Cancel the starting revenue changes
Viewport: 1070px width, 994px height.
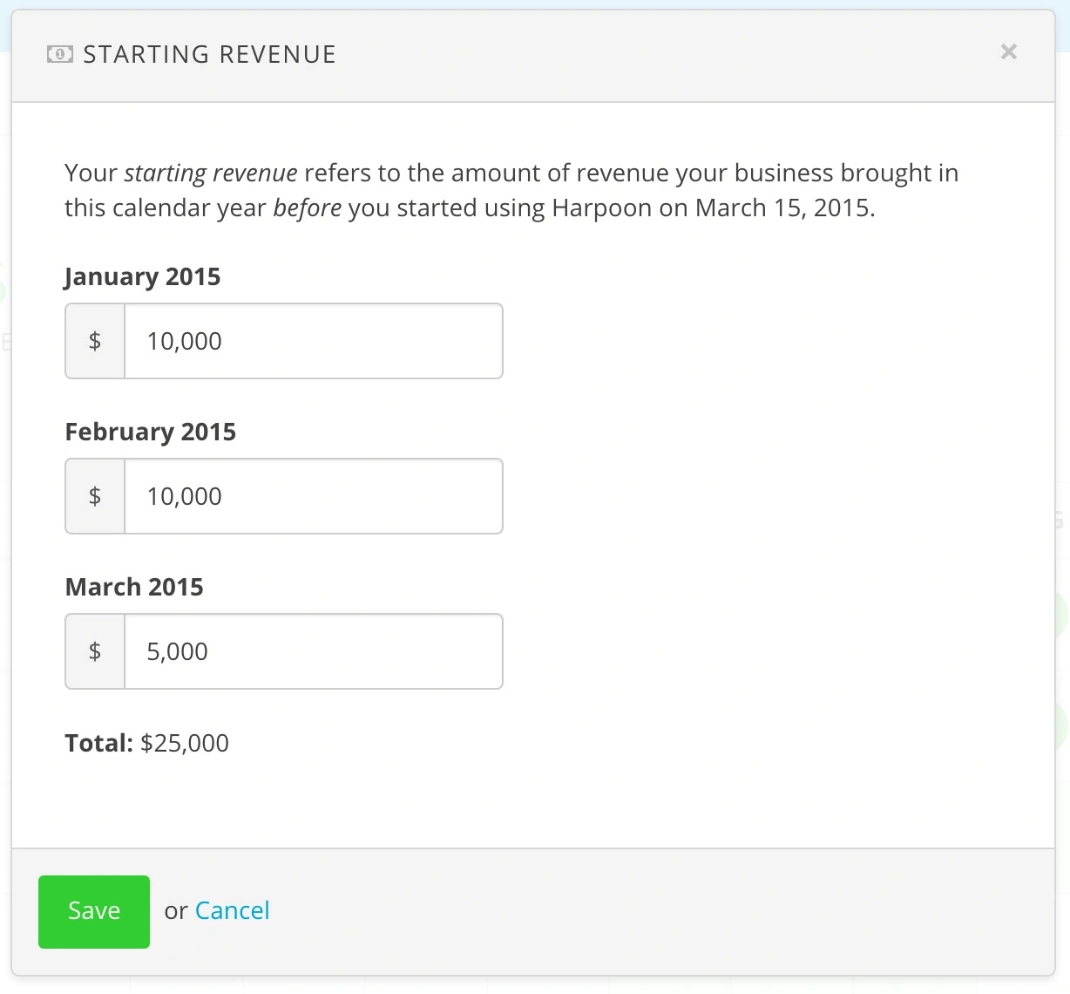[232, 910]
